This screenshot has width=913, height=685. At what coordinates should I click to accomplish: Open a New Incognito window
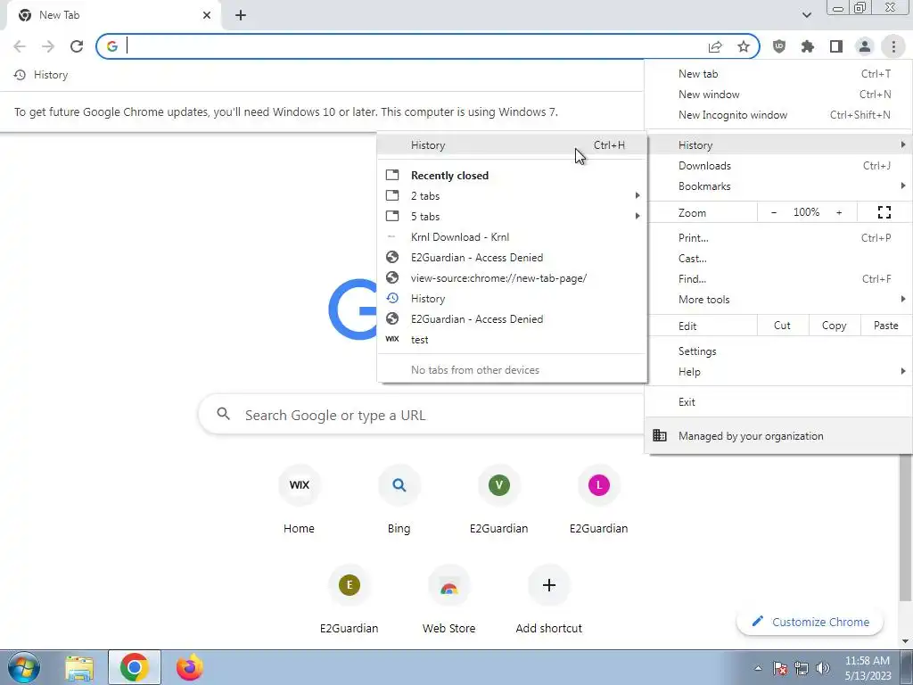[x=778, y=115]
